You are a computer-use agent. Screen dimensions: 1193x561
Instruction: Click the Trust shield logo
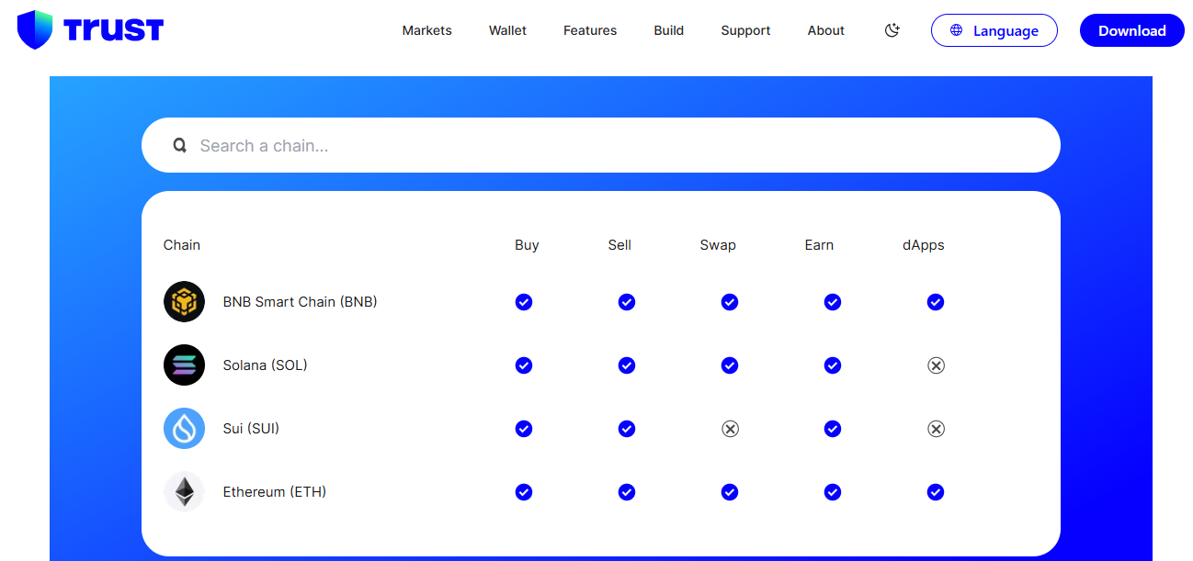click(x=35, y=29)
